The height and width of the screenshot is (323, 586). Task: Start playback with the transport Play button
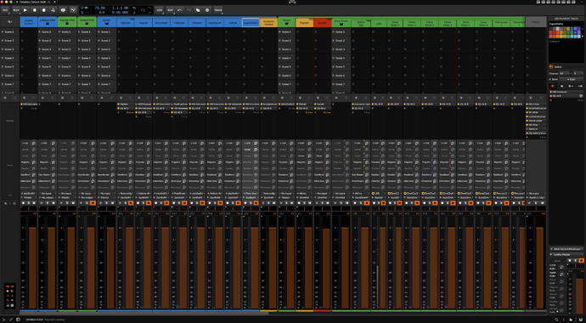[25, 10]
